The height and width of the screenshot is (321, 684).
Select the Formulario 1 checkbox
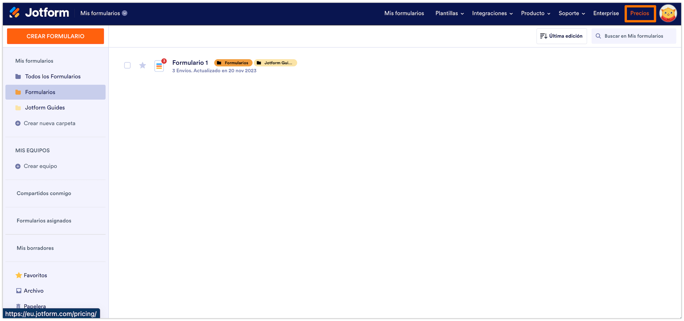pos(127,65)
